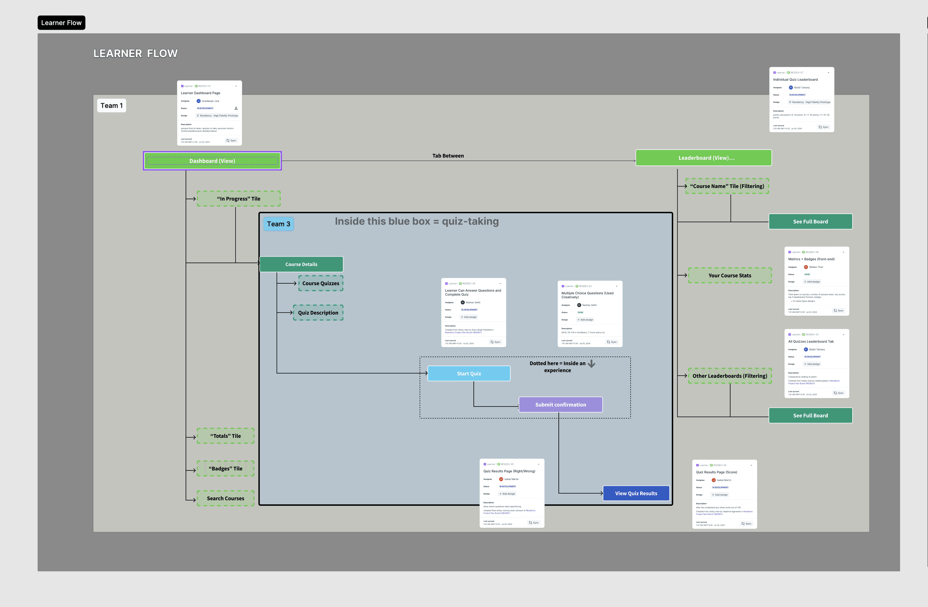The height and width of the screenshot is (607, 928).
Task: Click Guadalupe Jara assignee avatar
Action: [198, 101]
